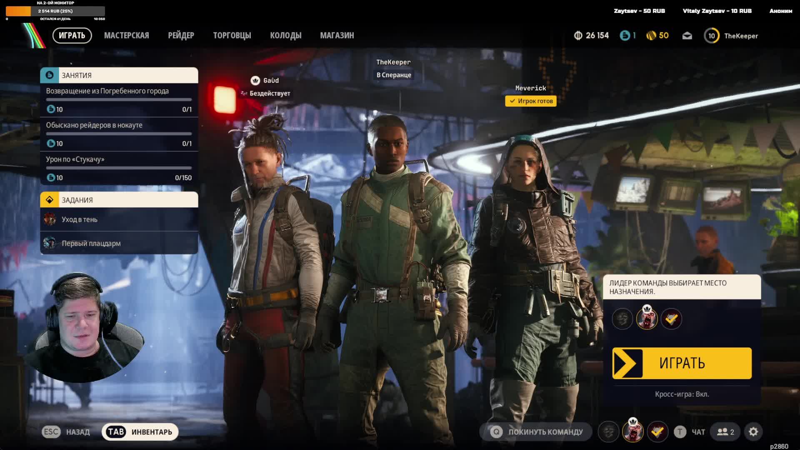Open the ЧАТ button
Viewport: 800px width, 450px height.
[x=690, y=432]
